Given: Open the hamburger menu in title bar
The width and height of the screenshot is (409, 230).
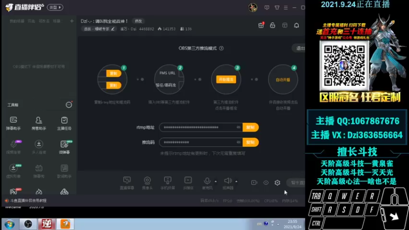Looking at the screenshot, I should click(286, 8).
